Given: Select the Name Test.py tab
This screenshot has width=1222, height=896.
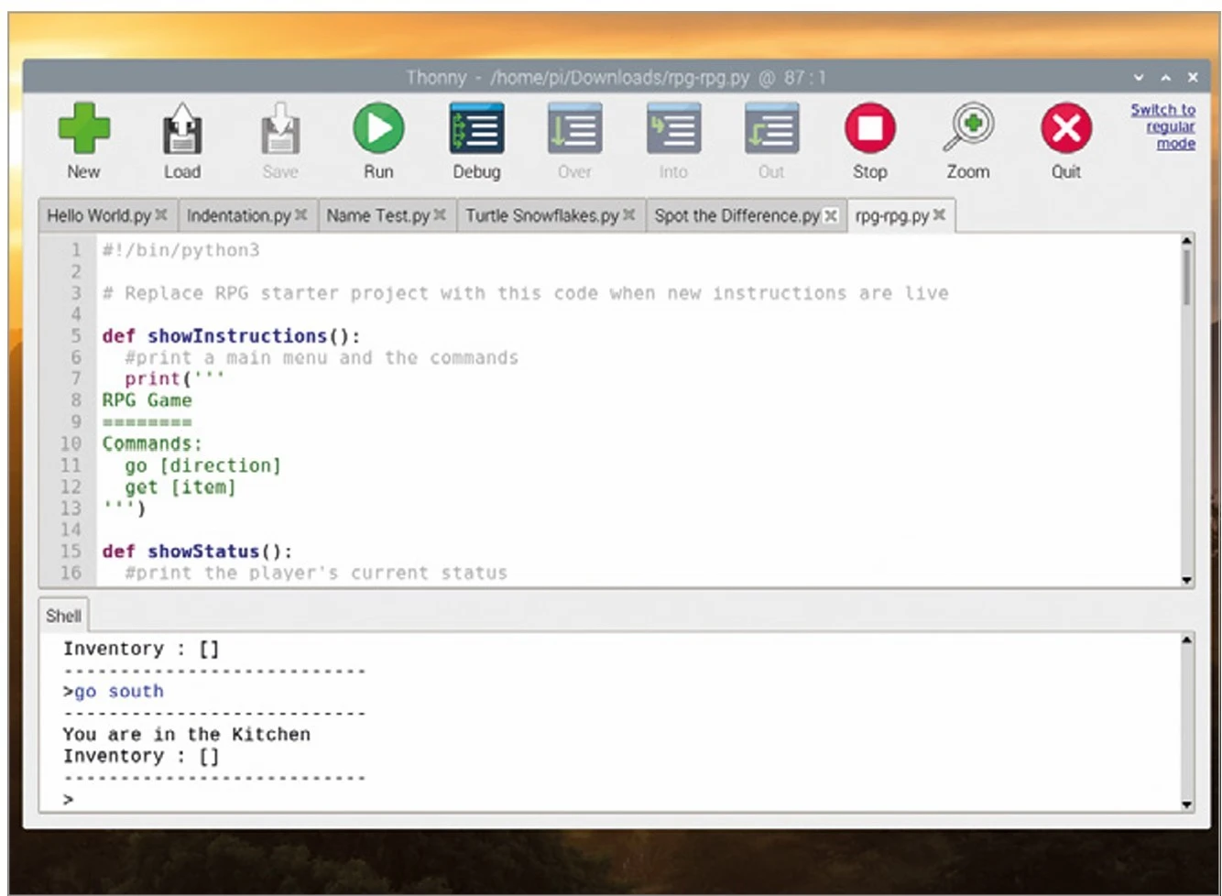Looking at the screenshot, I should click(x=377, y=216).
